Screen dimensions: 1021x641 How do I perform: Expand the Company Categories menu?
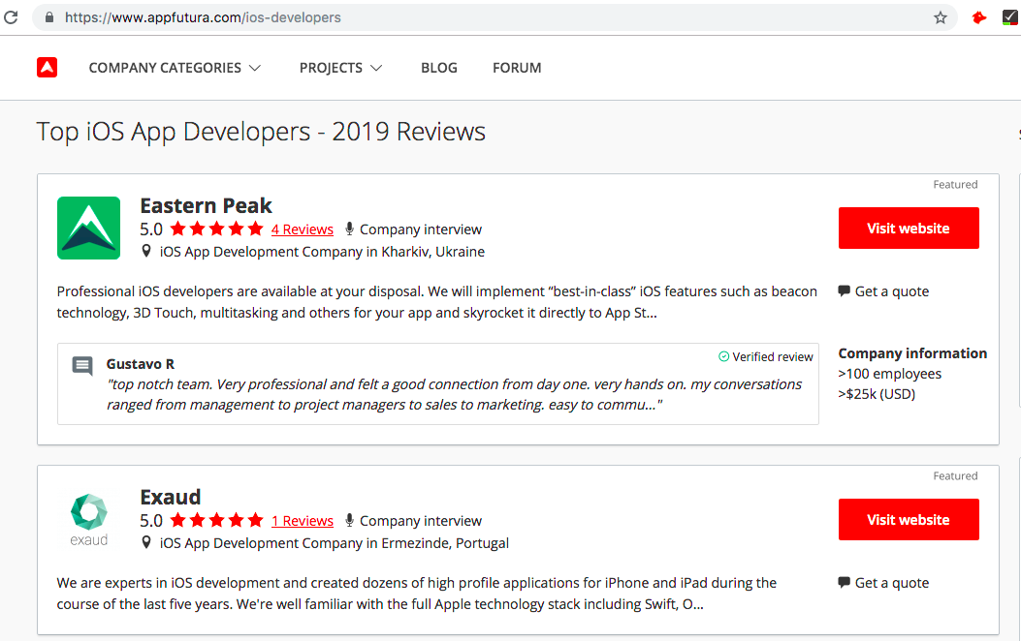tap(175, 68)
